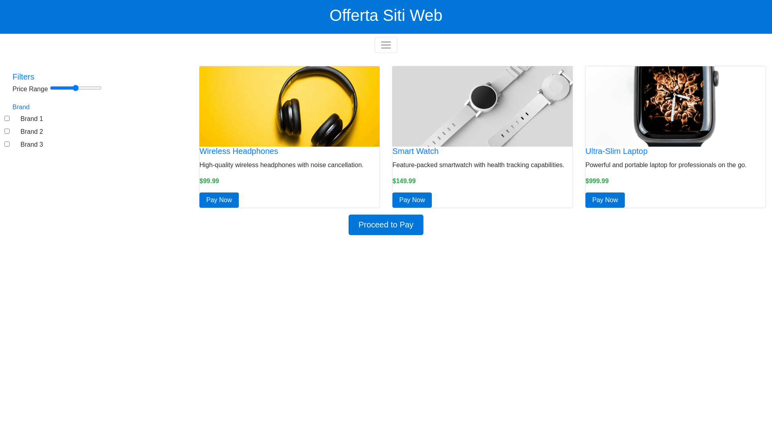Open the hamburger navigation menu
The image size is (772, 434).
tap(386, 45)
